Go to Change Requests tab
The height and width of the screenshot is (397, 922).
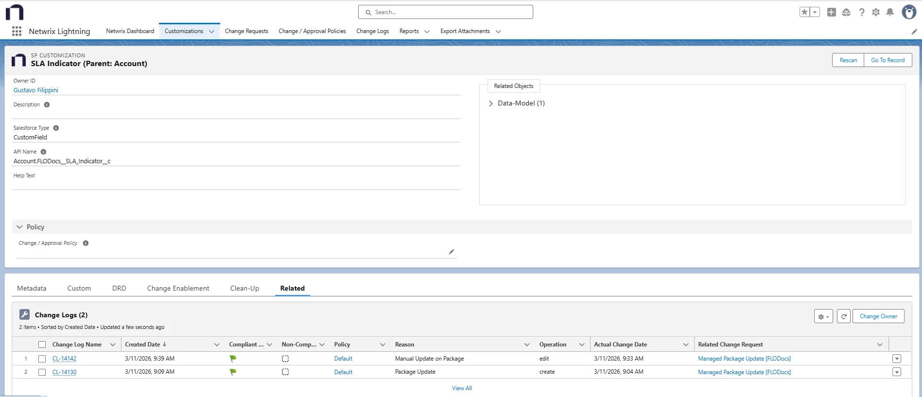(x=246, y=31)
